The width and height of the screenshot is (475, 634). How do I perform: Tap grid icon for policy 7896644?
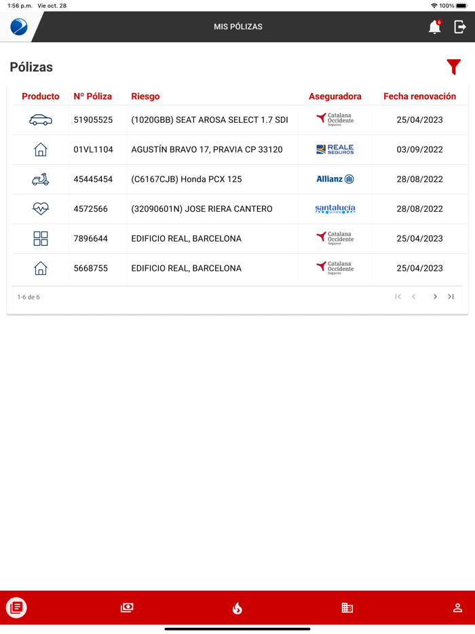(x=41, y=238)
